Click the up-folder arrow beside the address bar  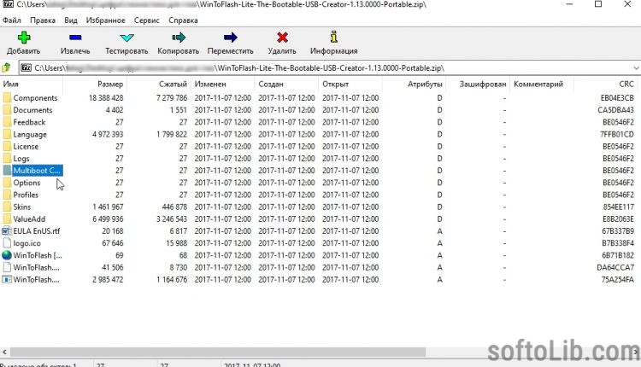click(6, 67)
